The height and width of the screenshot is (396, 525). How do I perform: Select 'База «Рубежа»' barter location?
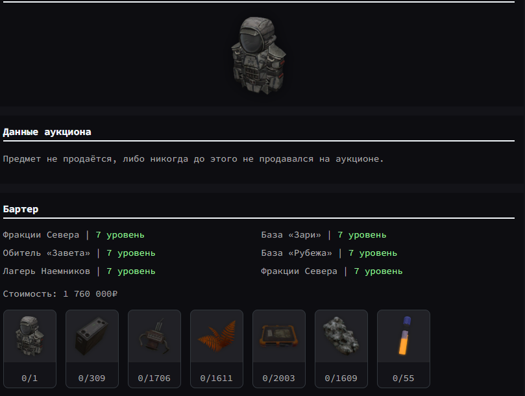coord(297,253)
